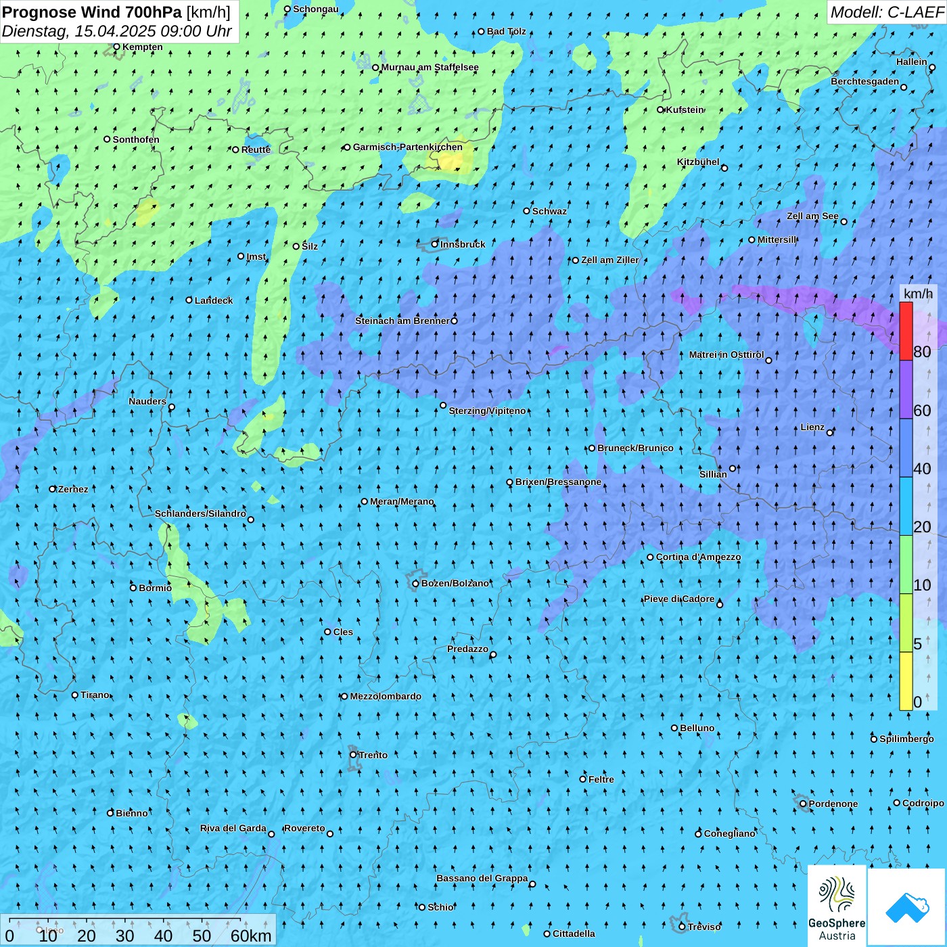Viewport: 947px width, 947px height.
Task: Click the Berchtesgaden label
Action: (x=864, y=81)
